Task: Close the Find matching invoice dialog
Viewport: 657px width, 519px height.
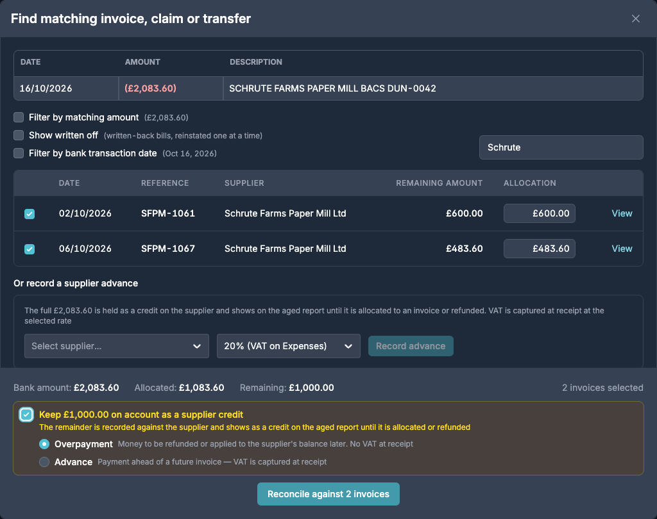Action: [636, 19]
